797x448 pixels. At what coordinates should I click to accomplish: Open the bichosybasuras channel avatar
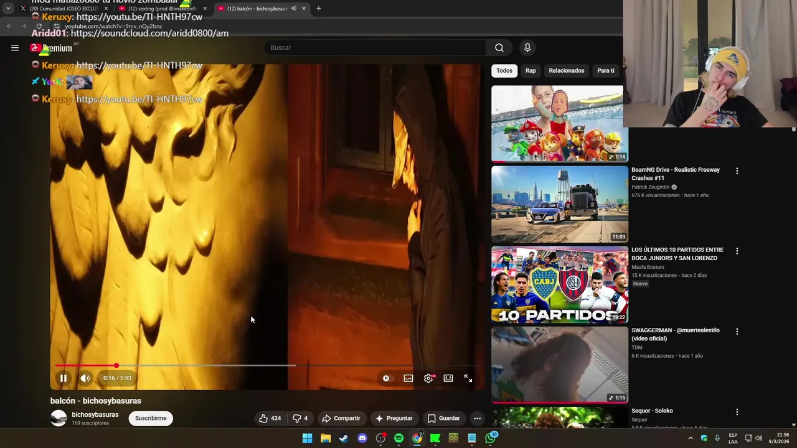point(59,418)
